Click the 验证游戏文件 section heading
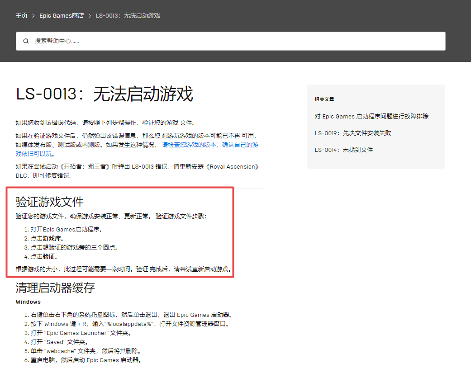 pyautogui.click(x=50, y=202)
